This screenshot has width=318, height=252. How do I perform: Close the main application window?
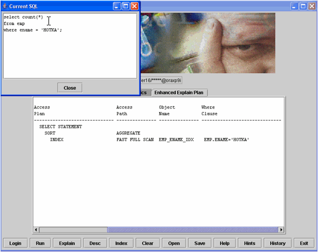coord(312,6)
